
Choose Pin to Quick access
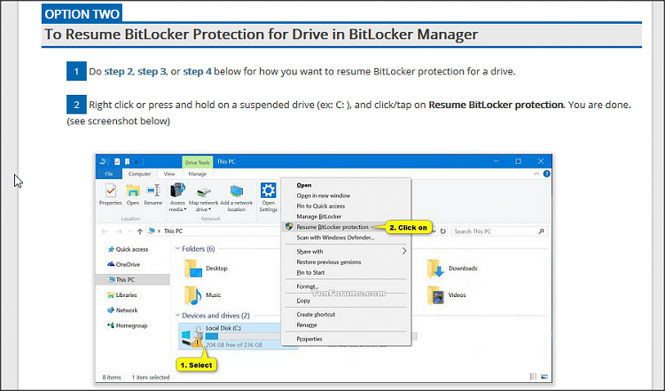click(321, 206)
